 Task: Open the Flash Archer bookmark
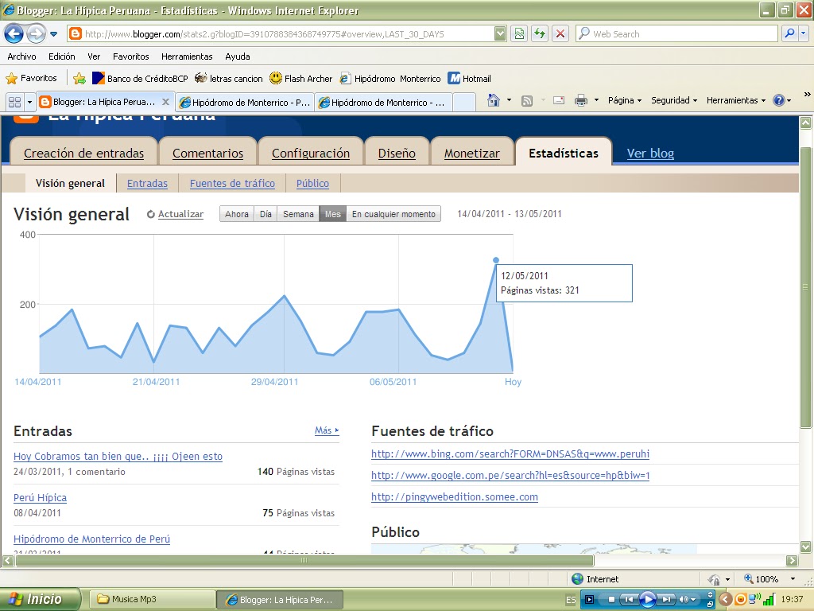click(x=301, y=79)
